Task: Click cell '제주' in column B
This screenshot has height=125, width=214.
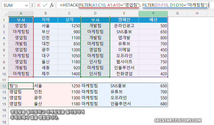Action: (46, 74)
